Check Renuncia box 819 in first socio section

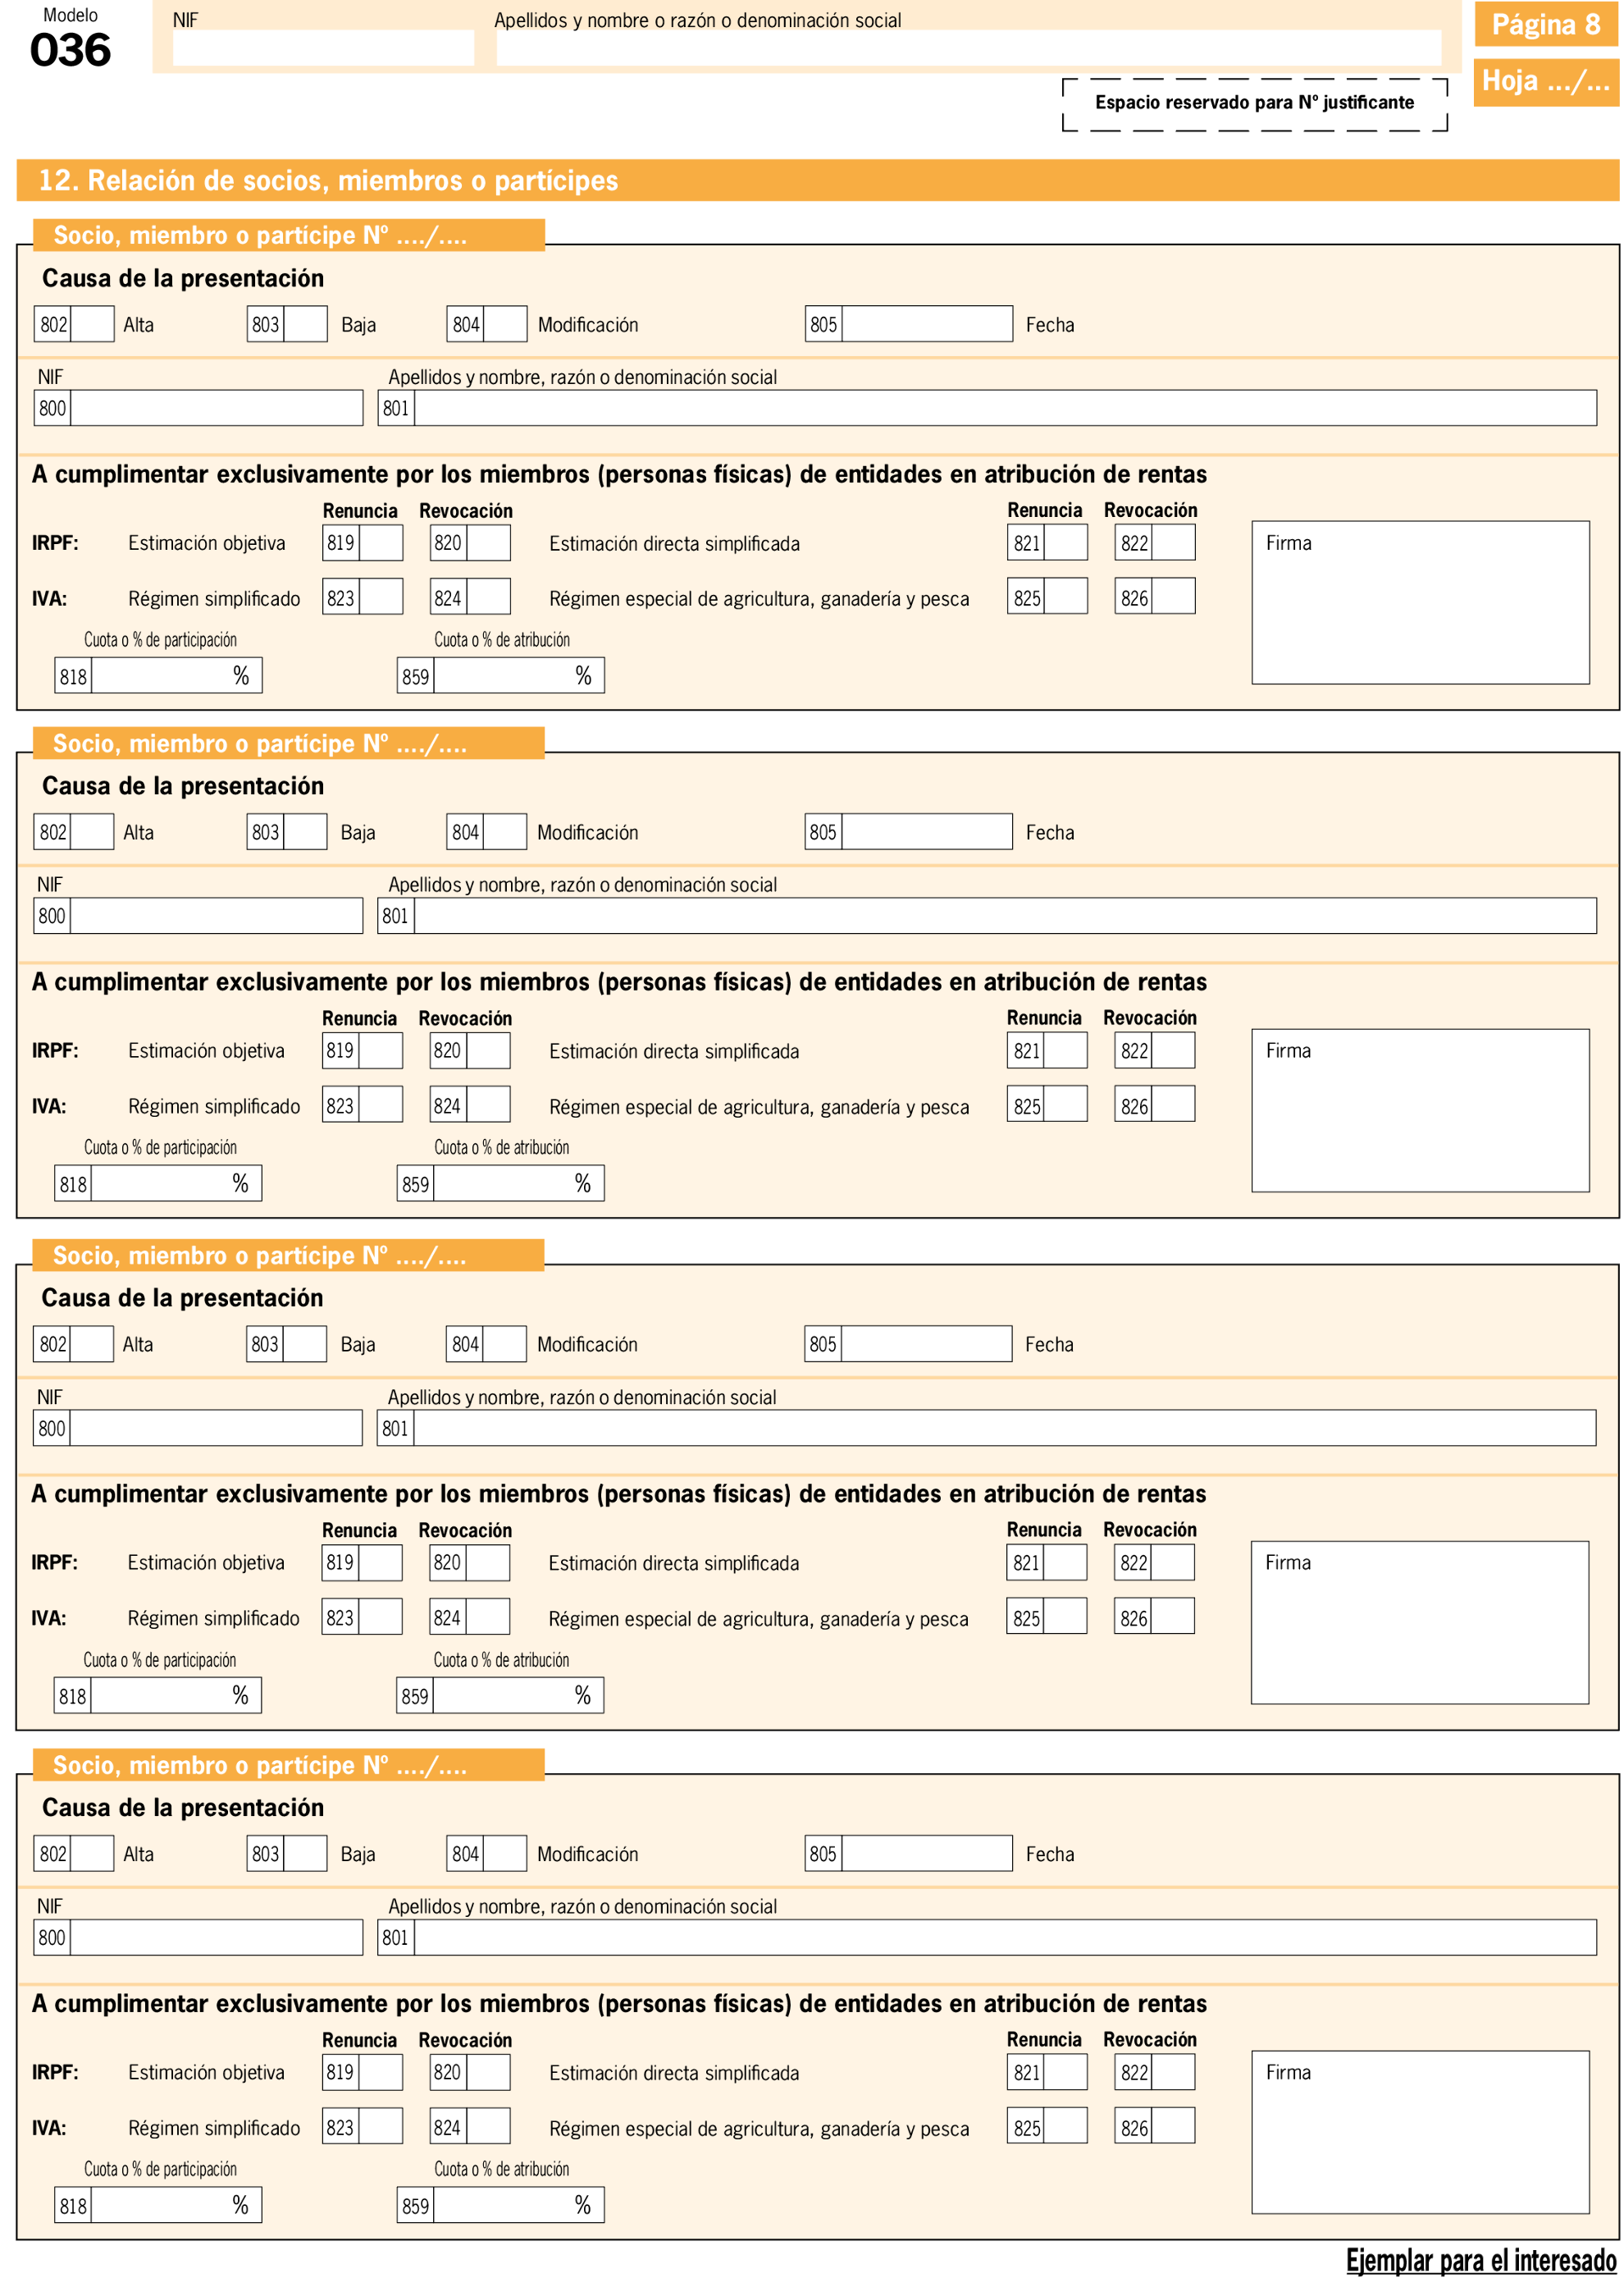coord(381,543)
